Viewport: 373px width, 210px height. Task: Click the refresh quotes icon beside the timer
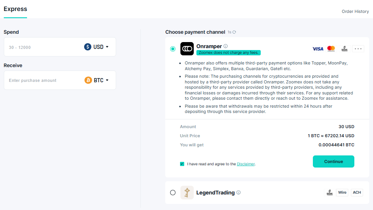(x=234, y=32)
